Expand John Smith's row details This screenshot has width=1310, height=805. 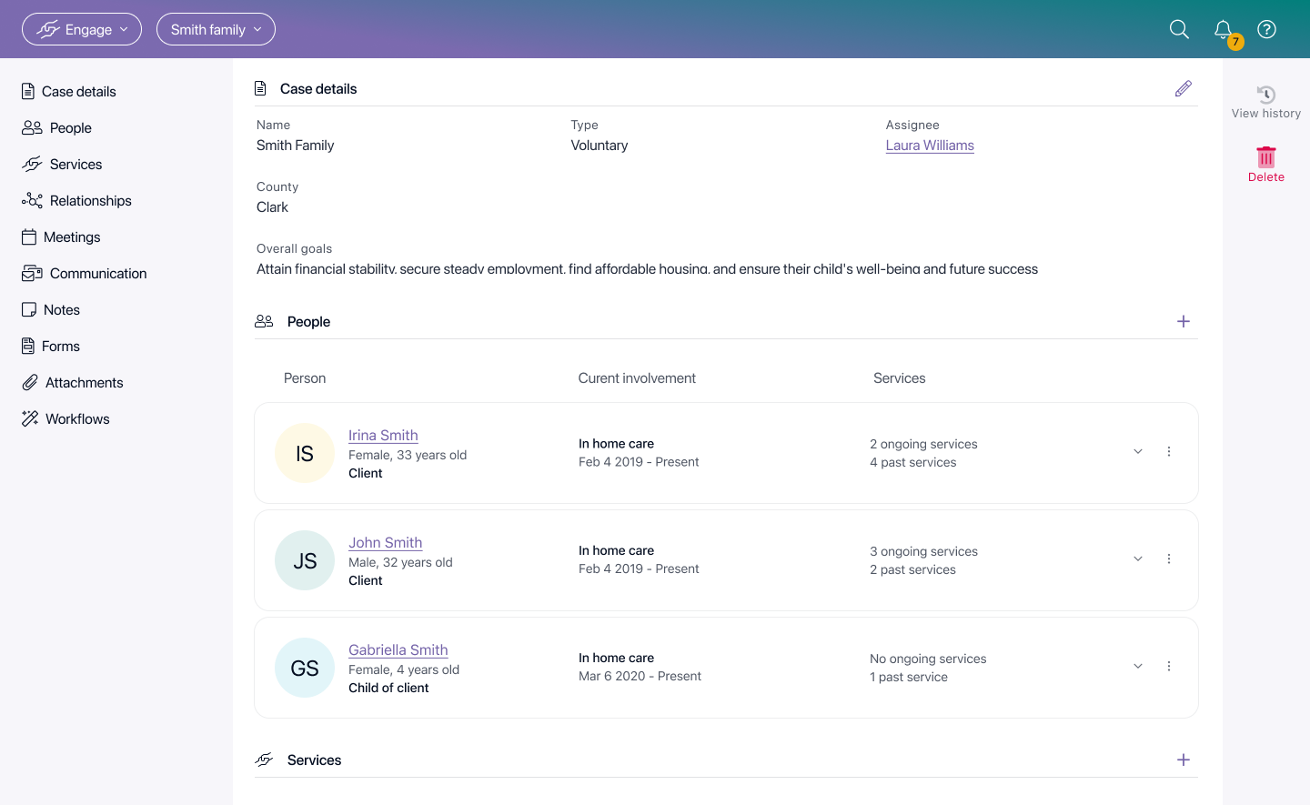[1137, 559]
